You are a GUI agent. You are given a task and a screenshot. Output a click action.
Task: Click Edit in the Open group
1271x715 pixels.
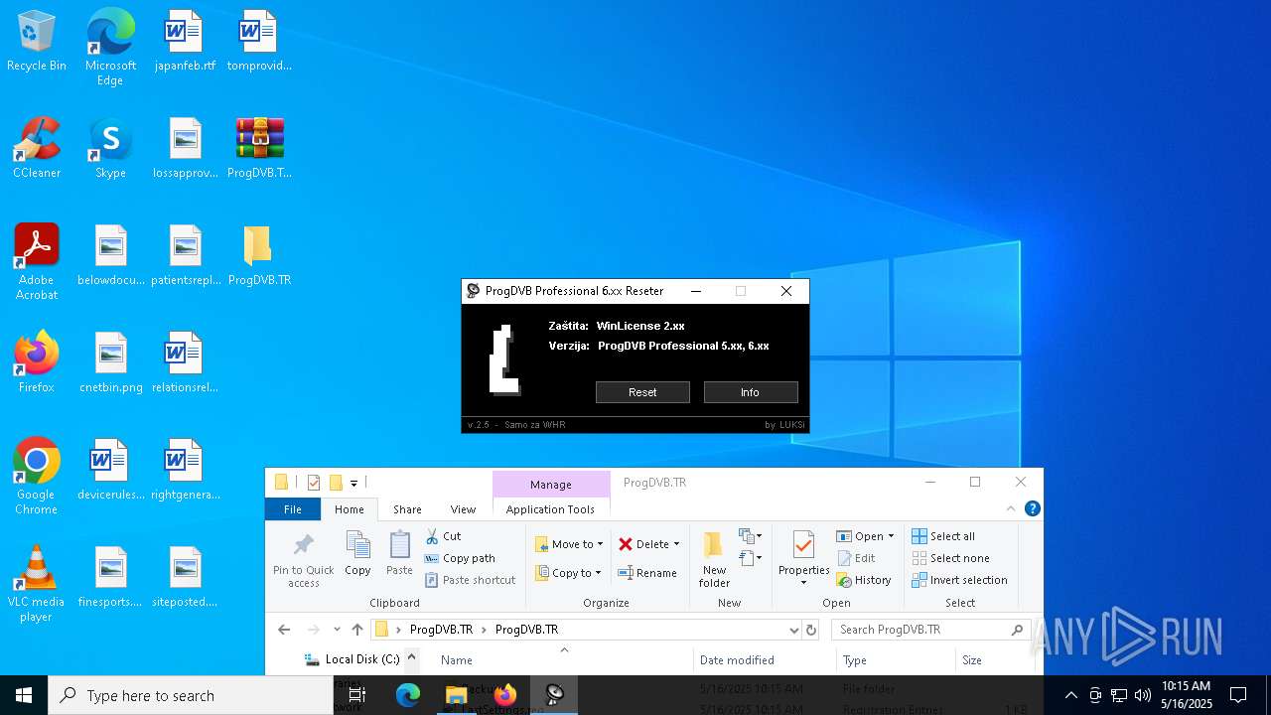click(x=856, y=558)
